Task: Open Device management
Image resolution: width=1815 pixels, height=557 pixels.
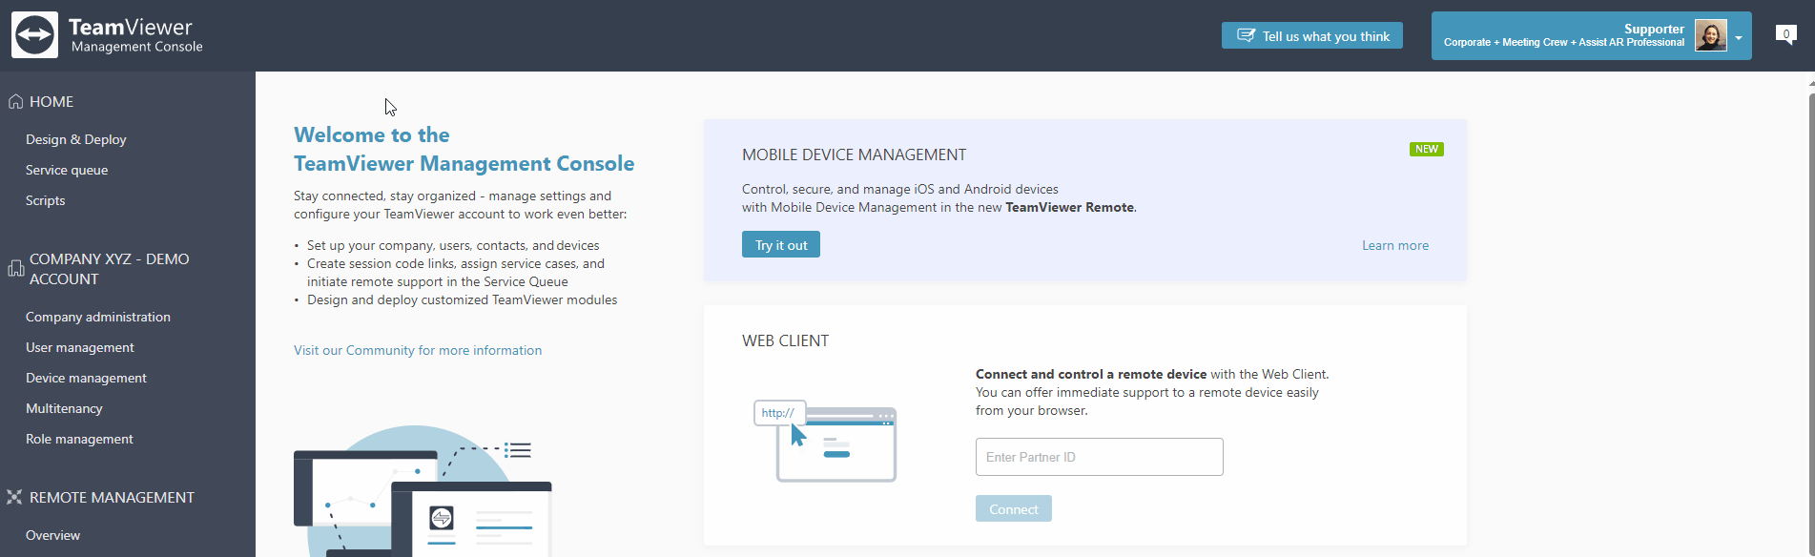Action: (x=86, y=378)
